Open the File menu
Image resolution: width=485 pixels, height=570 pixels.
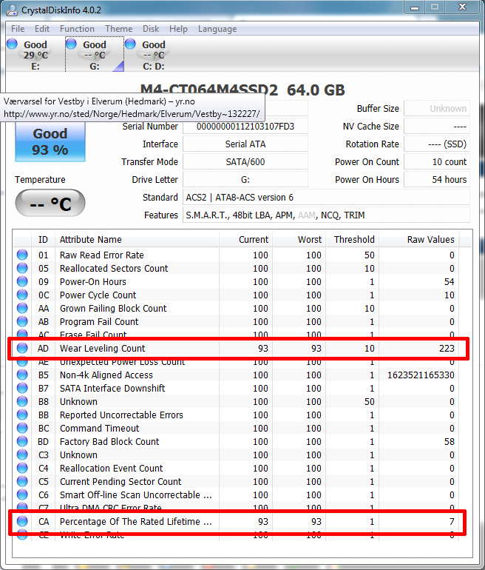click(x=18, y=29)
